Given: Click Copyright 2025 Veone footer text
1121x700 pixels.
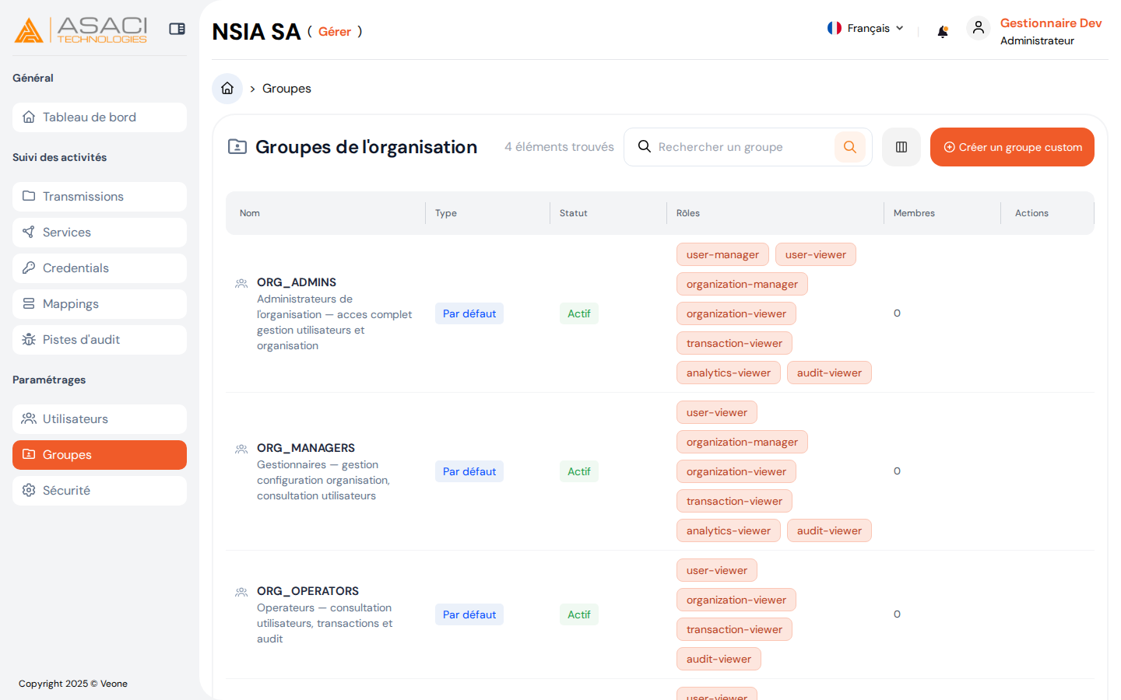Looking at the screenshot, I should tap(73, 684).
